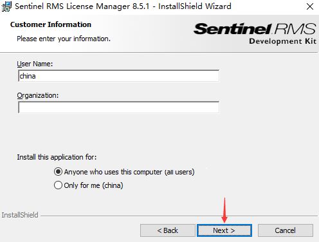Click the wizard title bar text

coord(123,6)
